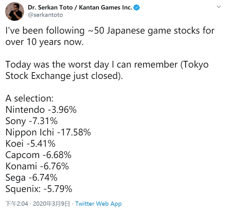Click 'Stock Exchange just closed' text
The height and width of the screenshot is (210, 227).
pos(64,76)
